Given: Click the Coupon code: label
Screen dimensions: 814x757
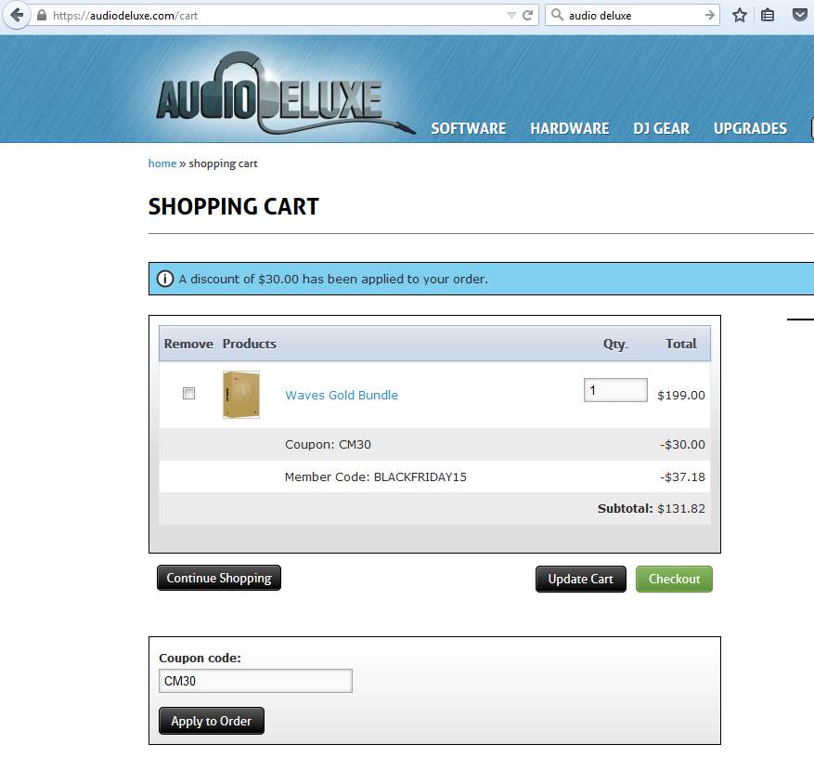Looking at the screenshot, I should 200,658.
